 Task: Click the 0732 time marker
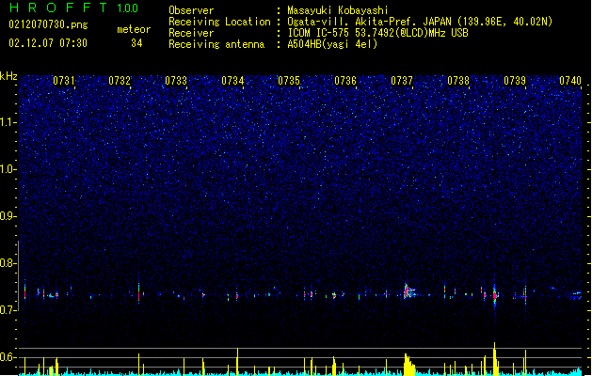click(120, 81)
